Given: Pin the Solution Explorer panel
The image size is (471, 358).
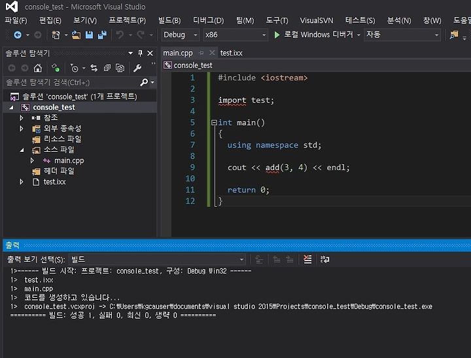Looking at the screenshot, I should click(x=140, y=53).
